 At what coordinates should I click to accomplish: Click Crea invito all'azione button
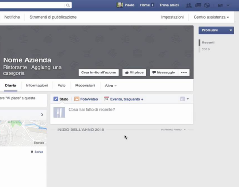point(99,72)
